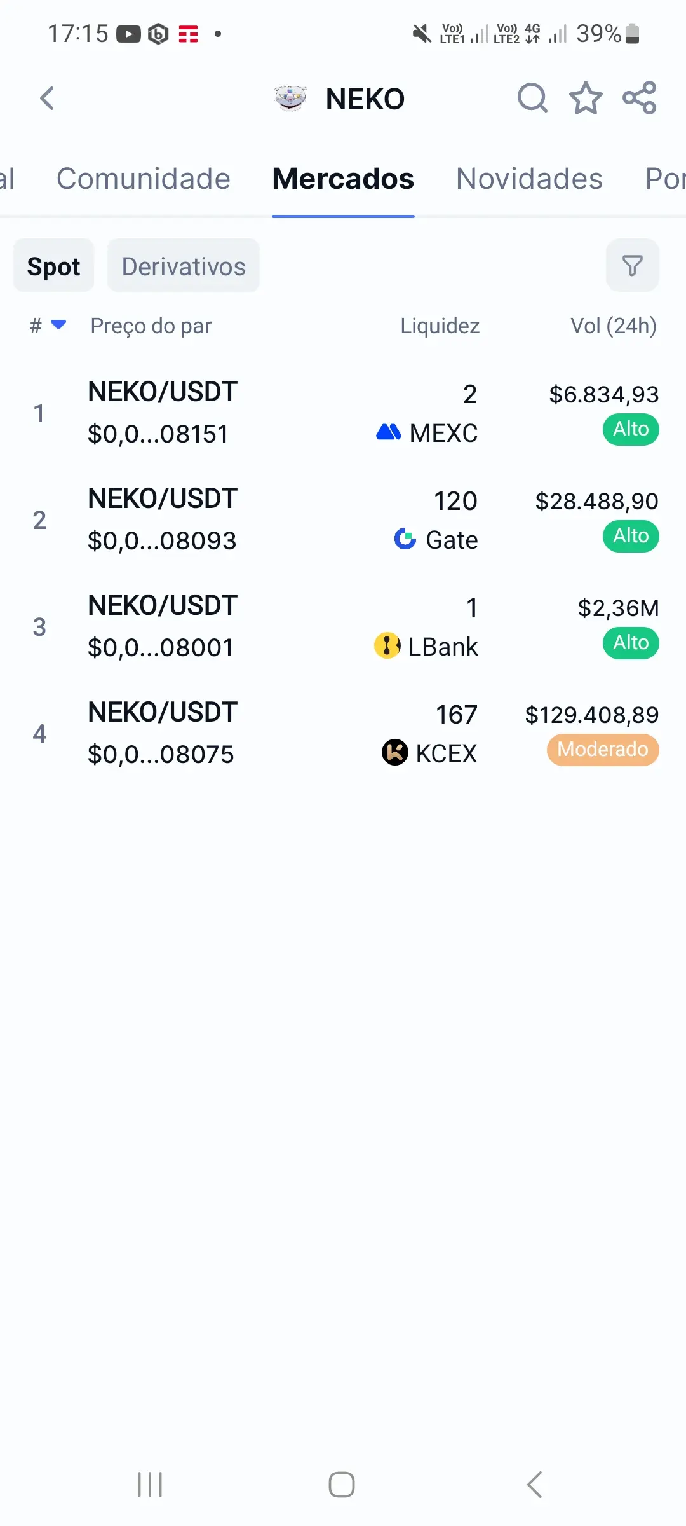Sort by rank using # dropdown arrow
Viewport: 686px width, 1526px height.
click(x=58, y=325)
